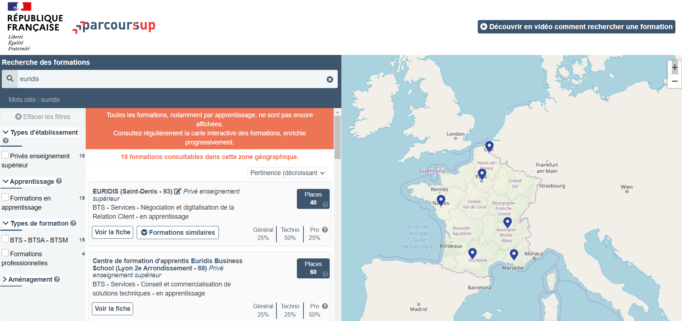
Task: Select the map marker in Auvergne-Rhône-Alpes
Action: pos(507,222)
